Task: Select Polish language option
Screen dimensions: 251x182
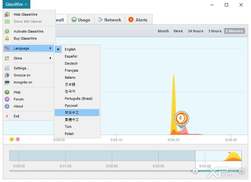Action: [x=77, y=134]
